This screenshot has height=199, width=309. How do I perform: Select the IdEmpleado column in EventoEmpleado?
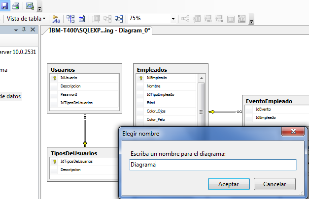(277, 117)
